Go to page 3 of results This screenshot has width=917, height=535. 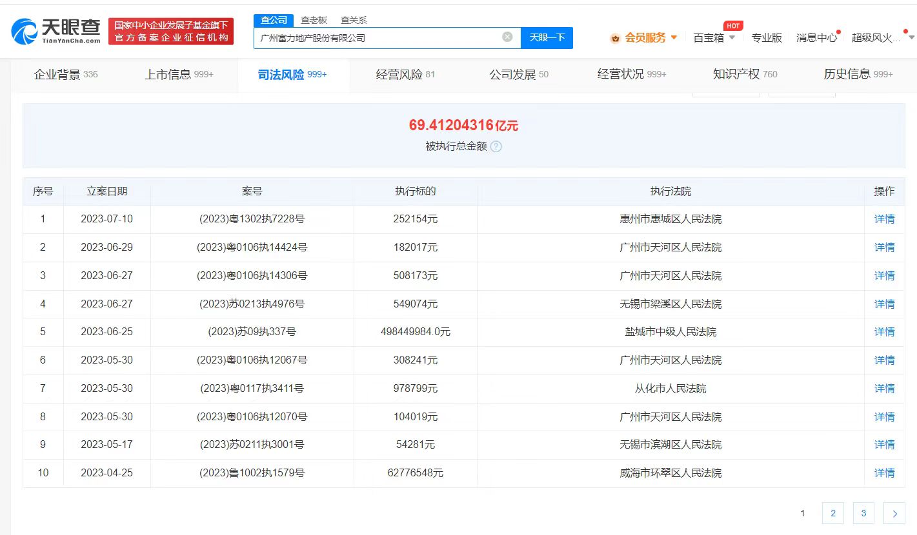[863, 513]
